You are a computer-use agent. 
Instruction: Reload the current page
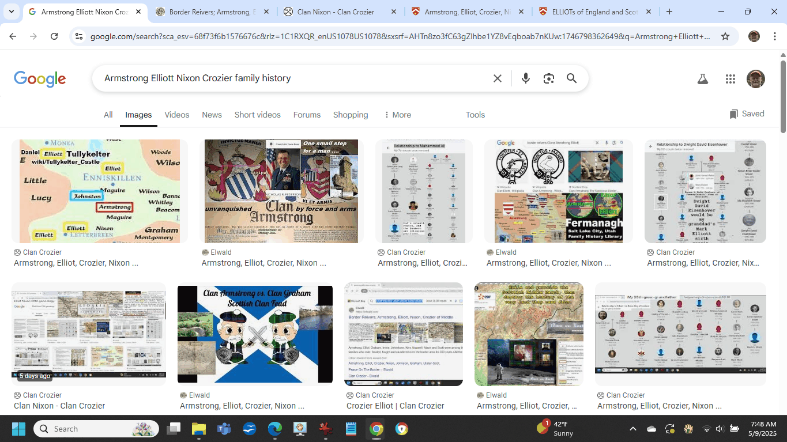tap(54, 36)
